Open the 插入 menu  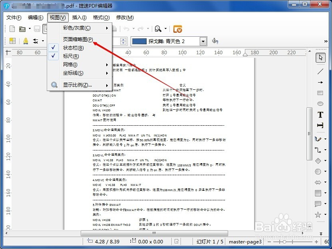79,18
